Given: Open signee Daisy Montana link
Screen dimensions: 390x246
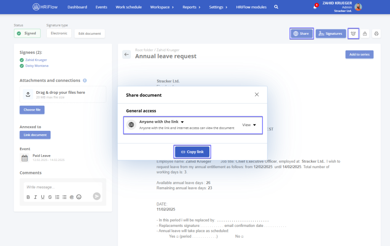Looking at the screenshot, I should (x=37, y=66).
